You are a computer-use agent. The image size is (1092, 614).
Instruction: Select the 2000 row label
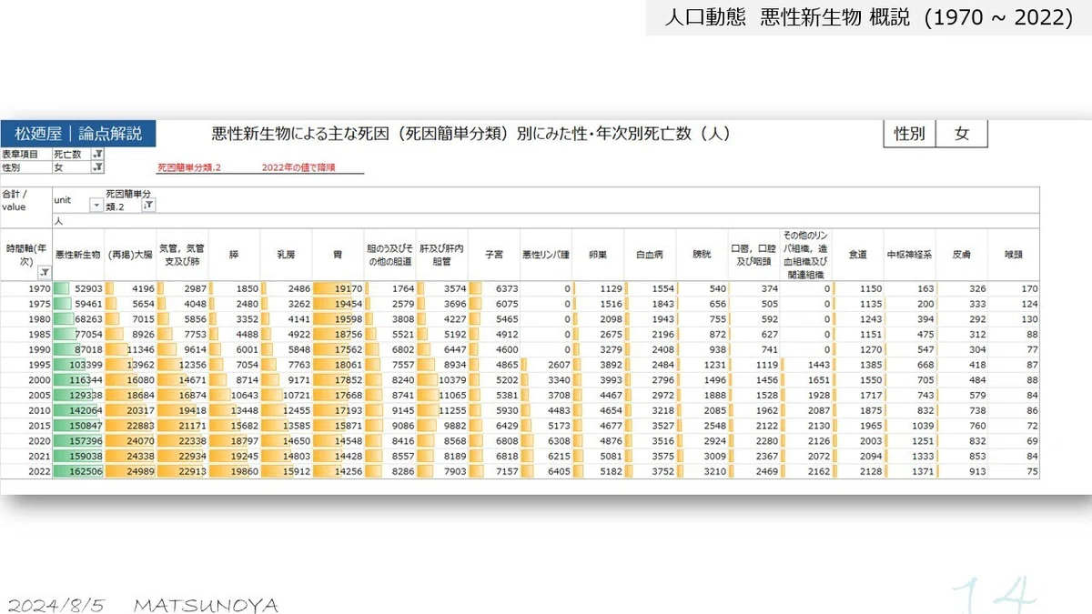[x=26, y=380]
